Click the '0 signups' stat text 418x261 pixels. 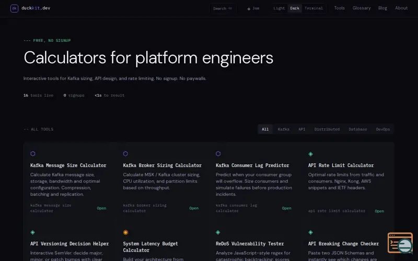[74, 96]
